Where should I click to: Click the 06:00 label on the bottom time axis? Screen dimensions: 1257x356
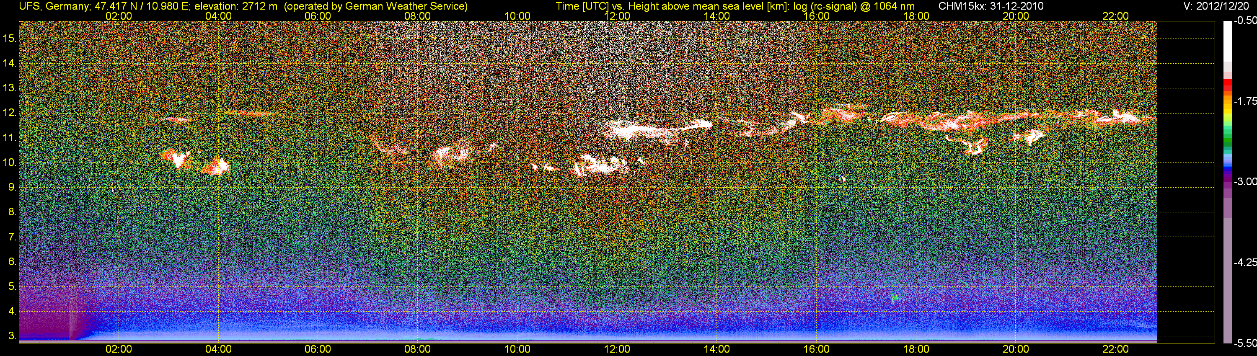318,349
